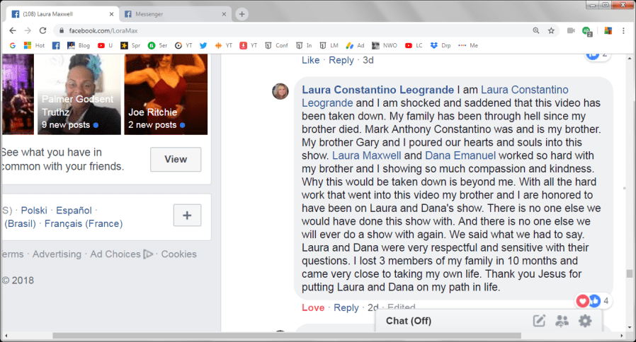Click the View button for friends
Image resolution: width=636 pixels, height=342 pixels.
click(x=176, y=159)
